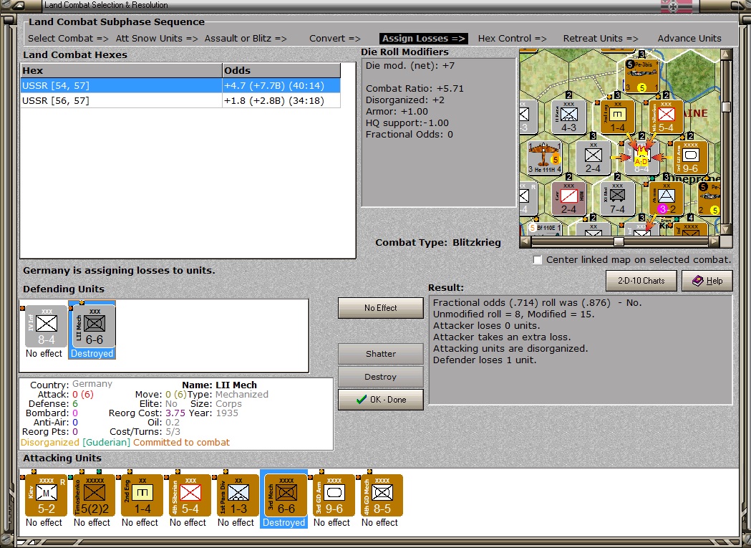
Task: Confirm with OK - Done button
Action: 381,400
